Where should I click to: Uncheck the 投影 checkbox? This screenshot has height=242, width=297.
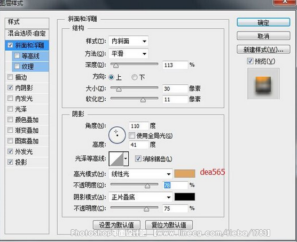[x=10, y=162]
